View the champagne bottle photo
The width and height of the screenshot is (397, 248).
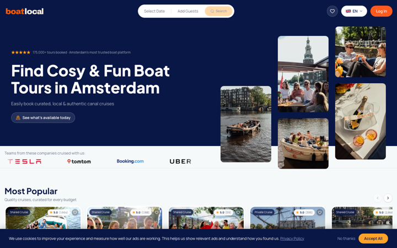click(x=361, y=121)
